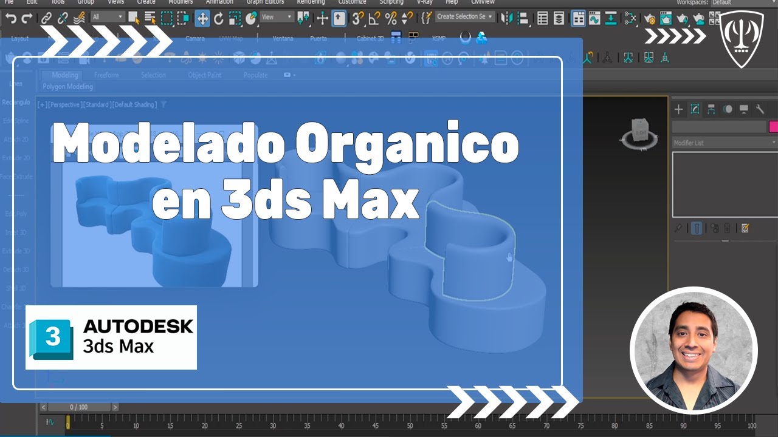Image resolution: width=778 pixels, height=437 pixels.
Task: Toggle the 3D Snaps button
Action: coord(359,18)
